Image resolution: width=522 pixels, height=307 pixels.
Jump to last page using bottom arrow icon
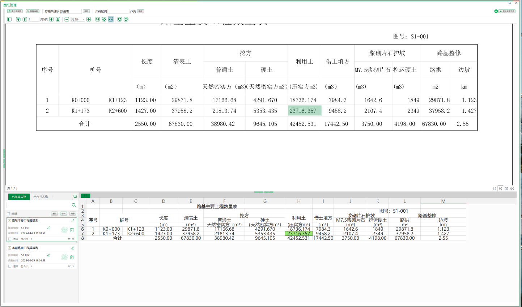(x=58, y=19)
